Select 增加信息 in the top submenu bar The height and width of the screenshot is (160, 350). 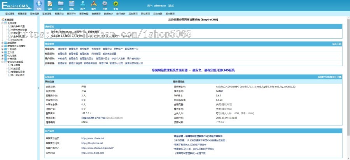[10, 14]
